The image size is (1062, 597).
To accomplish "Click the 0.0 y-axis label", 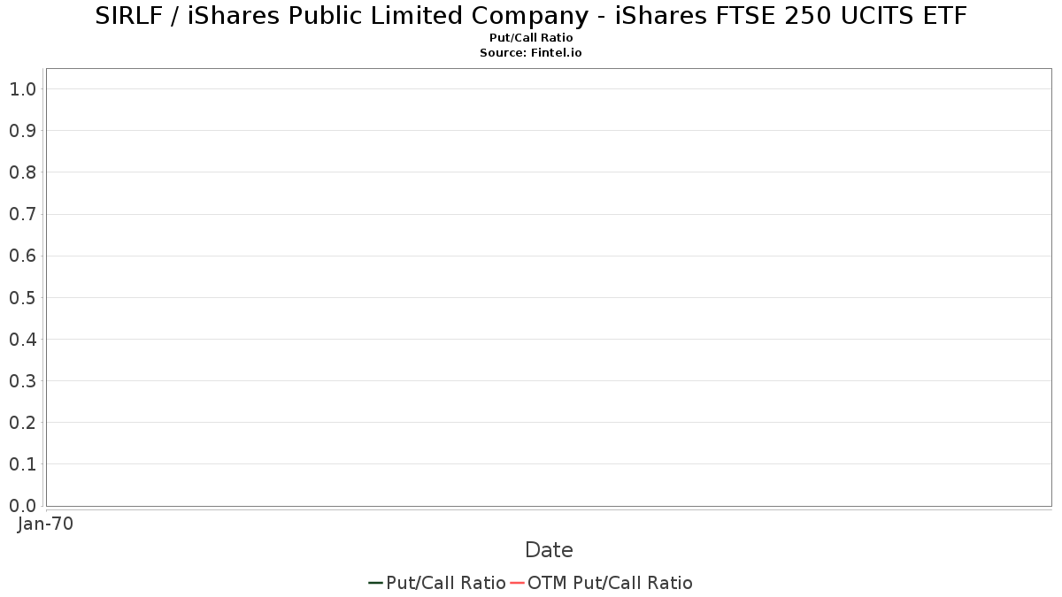I will point(22,506).
